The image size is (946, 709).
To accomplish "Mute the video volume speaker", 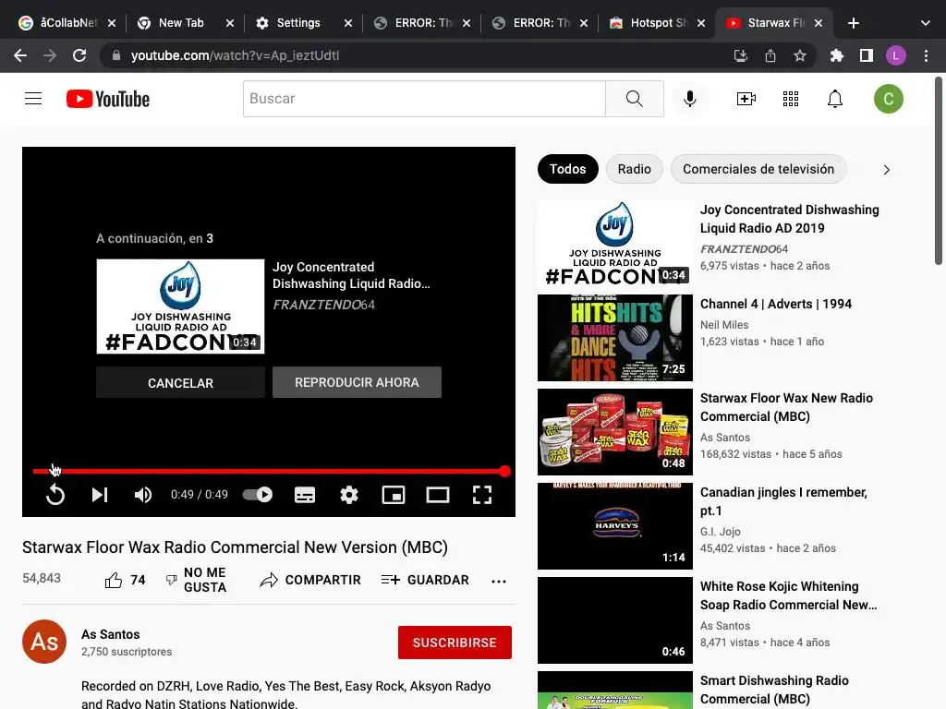I will pos(143,495).
